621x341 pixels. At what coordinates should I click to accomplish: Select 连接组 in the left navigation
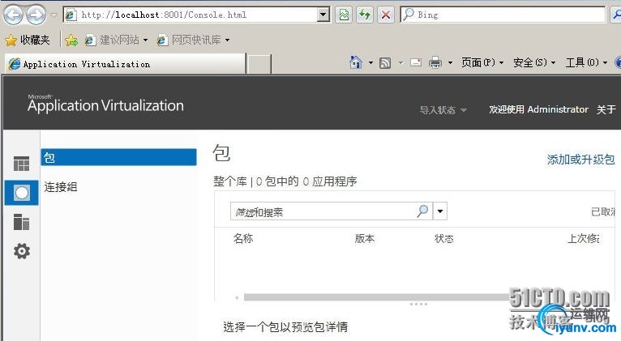tap(61, 187)
